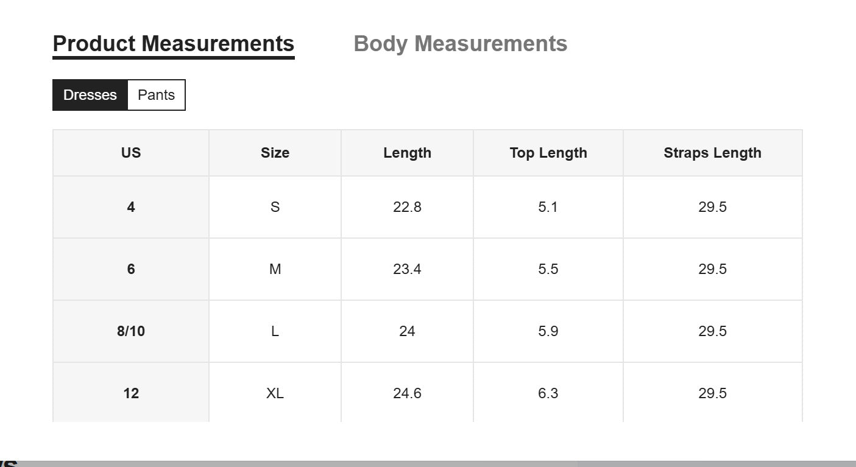Viewport: 856px width, 467px height.
Task: Select the 23.4 length value
Action: [x=407, y=269]
